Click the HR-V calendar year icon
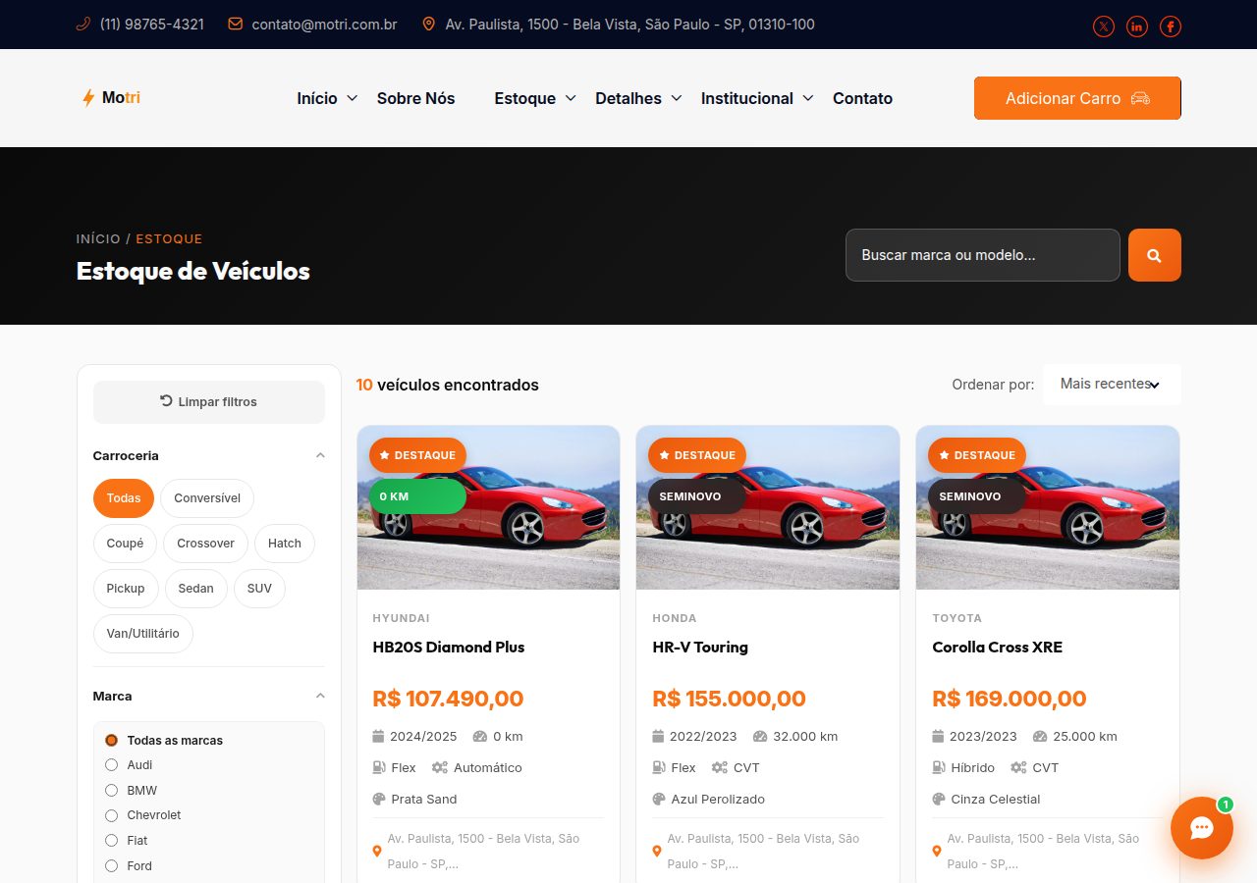The image size is (1257, 883). [658, 736]
